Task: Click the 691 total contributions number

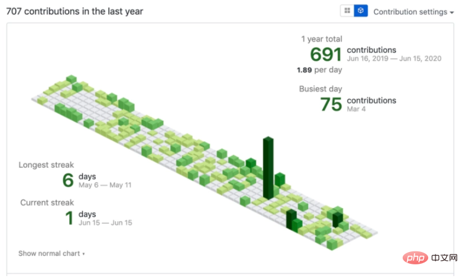Action: point(325,54)
